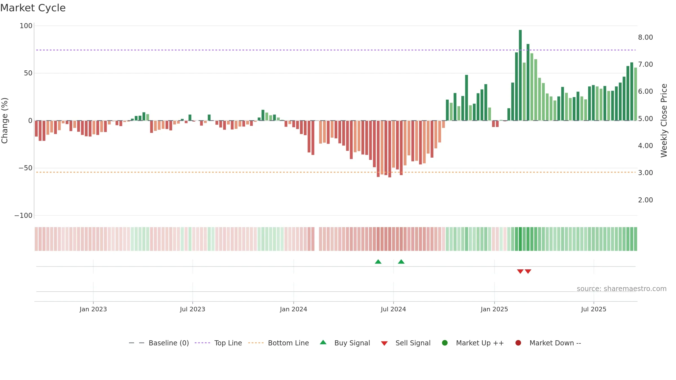Toggle the Market Up ++ legend entry
The image size is (676, 380).
[x=473, y=343]
